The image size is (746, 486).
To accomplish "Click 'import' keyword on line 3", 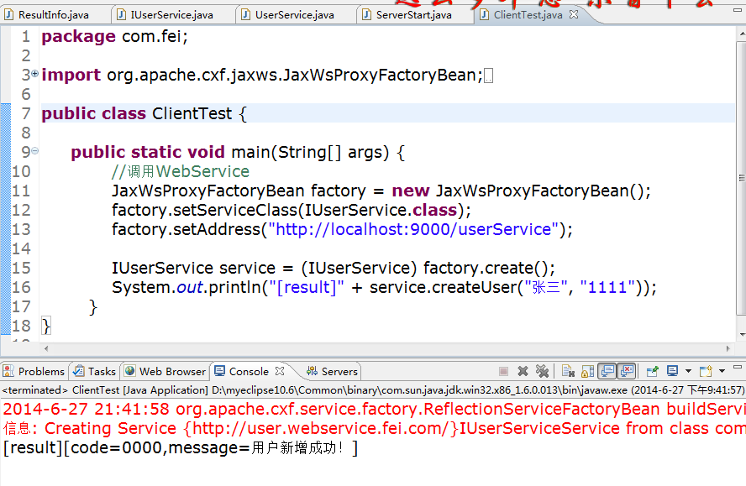I will click(x=71, y=76).
